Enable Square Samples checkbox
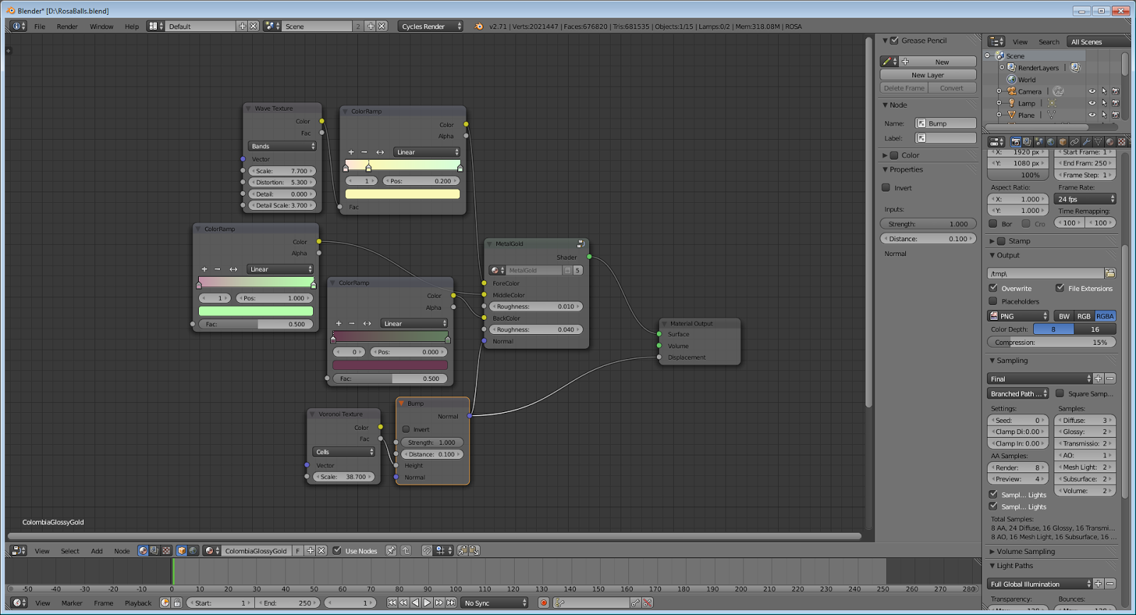This screenshot has width=1136, height=615. pyautogui.click(x=1060, y=393)
